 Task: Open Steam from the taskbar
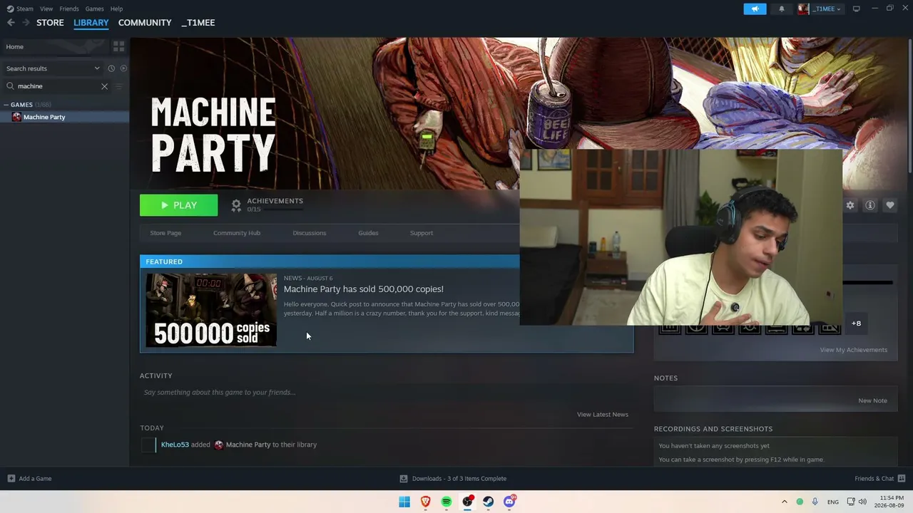tap(489, 502)
